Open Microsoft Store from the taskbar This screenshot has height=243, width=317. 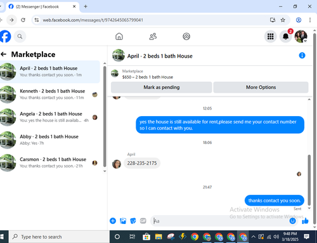(x=146, y=237)
